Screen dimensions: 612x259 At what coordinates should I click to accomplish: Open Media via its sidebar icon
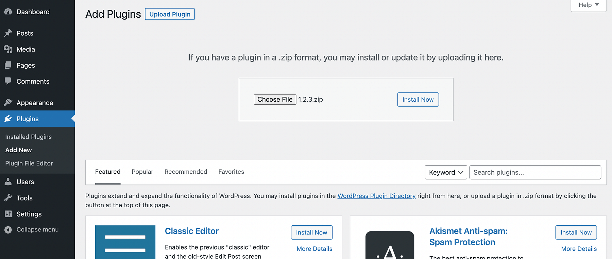[8, 49]
